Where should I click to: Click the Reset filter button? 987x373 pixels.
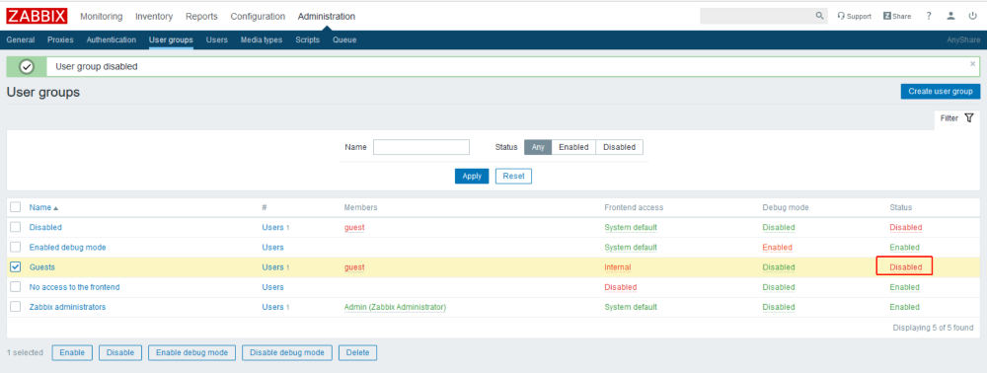click(x=513, y=176)
